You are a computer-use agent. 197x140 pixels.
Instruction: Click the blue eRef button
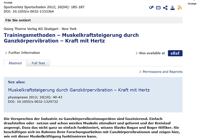[x=175, y=53]
